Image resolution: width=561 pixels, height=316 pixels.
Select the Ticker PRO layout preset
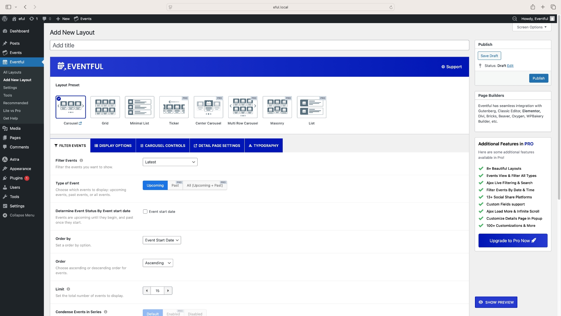[174, 107]
